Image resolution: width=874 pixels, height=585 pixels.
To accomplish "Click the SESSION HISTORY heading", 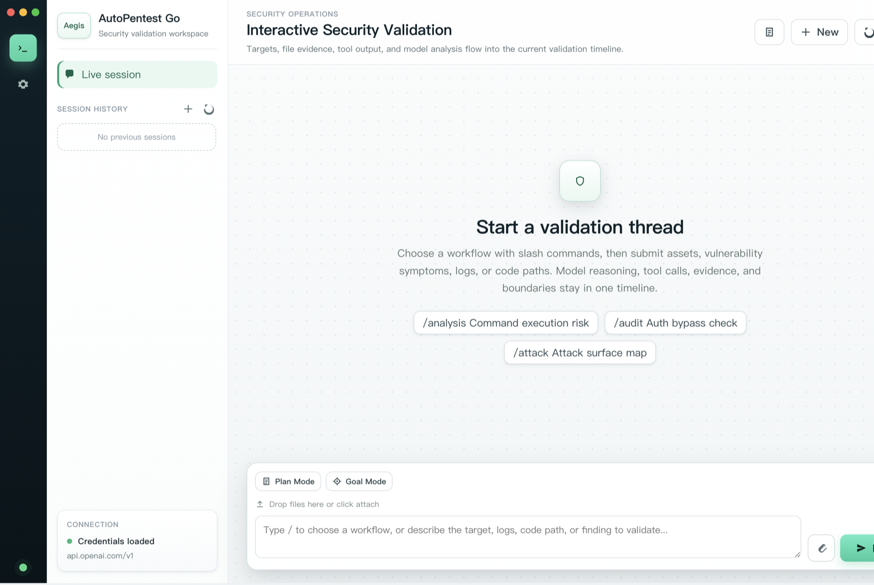I will (x=92, y=109).
